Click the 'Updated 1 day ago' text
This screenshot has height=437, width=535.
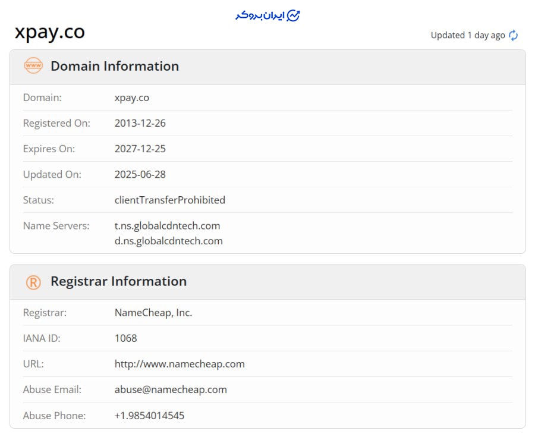[x=468, y=35]
